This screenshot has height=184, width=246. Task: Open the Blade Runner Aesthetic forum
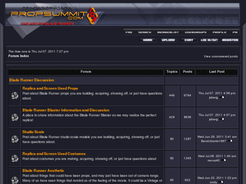pos(43,170)
